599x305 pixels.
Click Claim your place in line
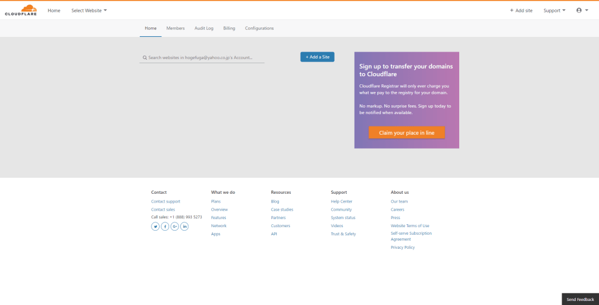click(x=407, y=133)
